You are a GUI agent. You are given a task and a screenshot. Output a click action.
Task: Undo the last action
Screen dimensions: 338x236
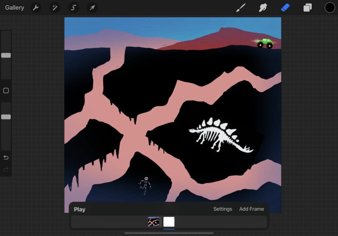click(x=6, y=157)
